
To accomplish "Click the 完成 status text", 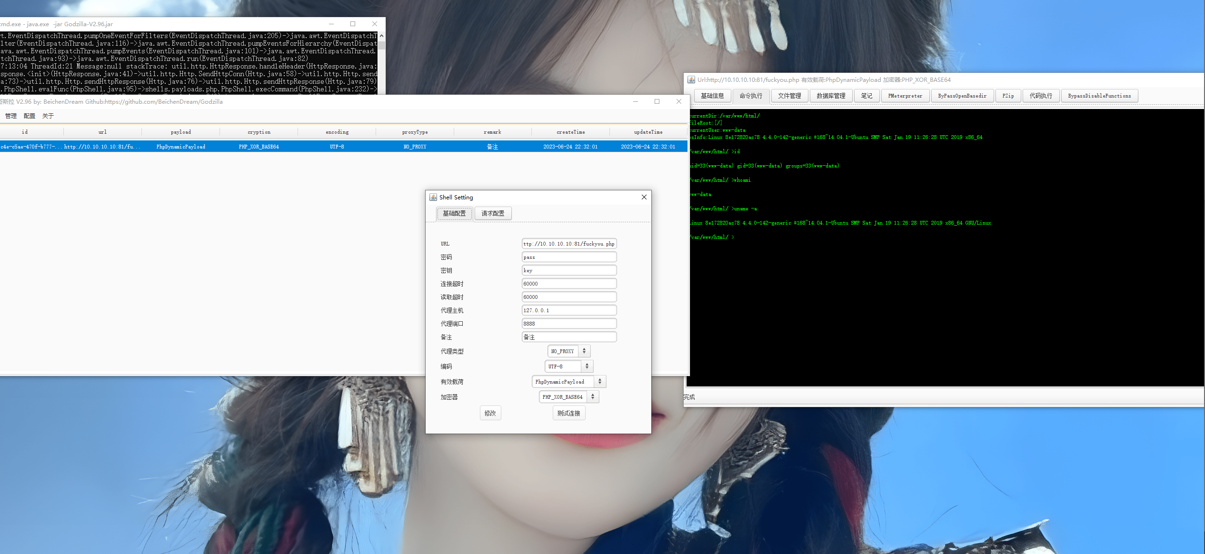I will pyautogui.click(x=689, y=397).
